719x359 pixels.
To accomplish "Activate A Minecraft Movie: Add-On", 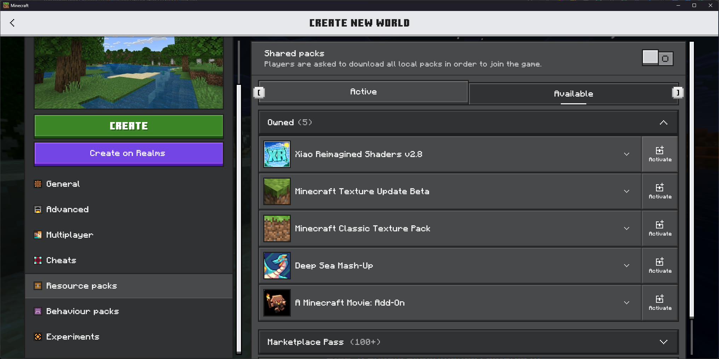I will coord(660,303).
